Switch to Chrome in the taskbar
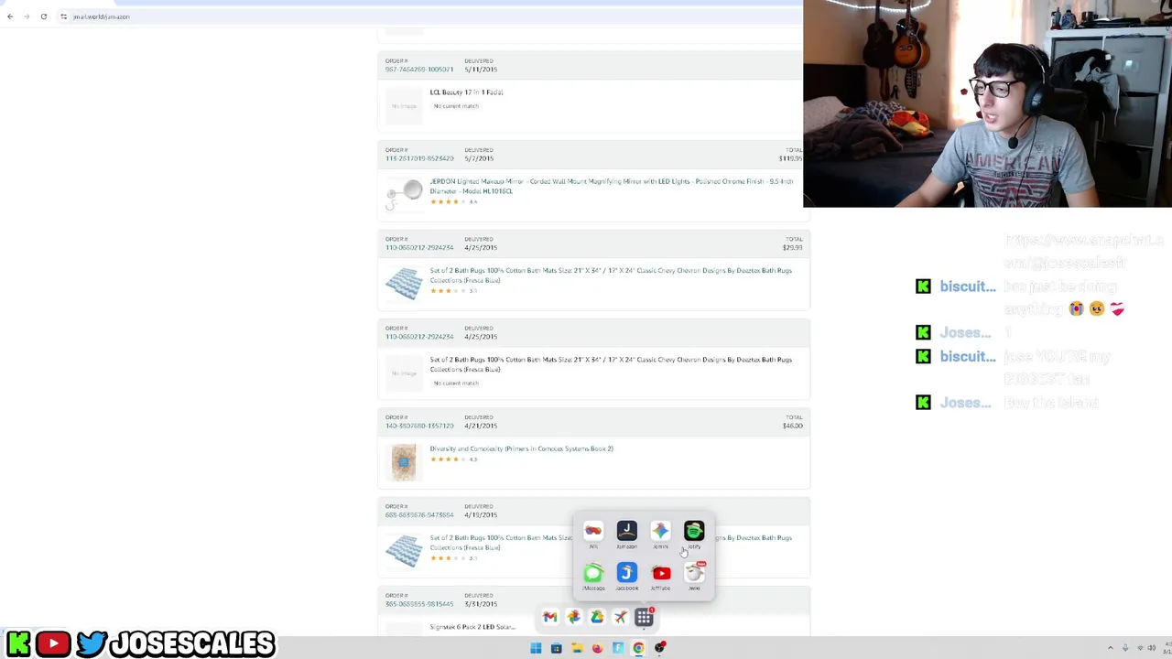Image resolution: width=1172 pixels, height=659 pixels. click(638, 648)
